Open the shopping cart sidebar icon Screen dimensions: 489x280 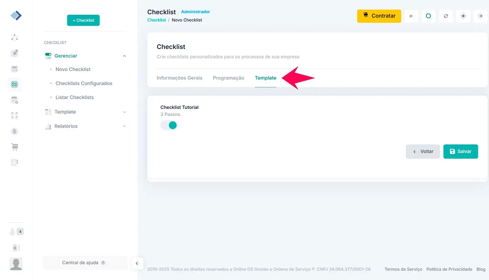[x=14, y=147]
